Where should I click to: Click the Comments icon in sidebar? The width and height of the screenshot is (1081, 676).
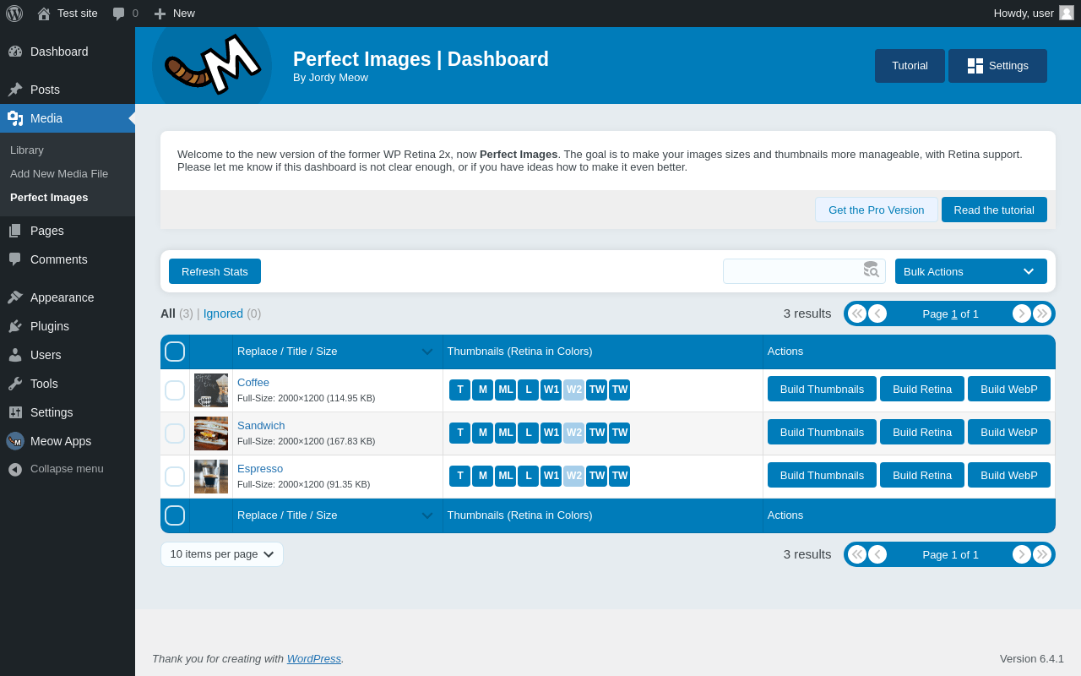[15, 259]
